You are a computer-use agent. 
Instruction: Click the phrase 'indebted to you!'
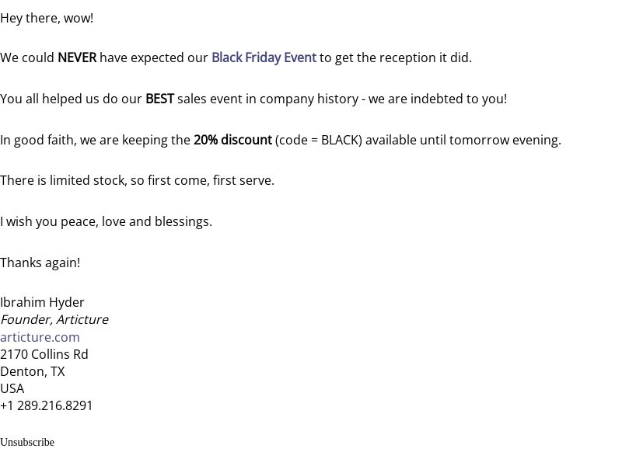coord(459,99)
